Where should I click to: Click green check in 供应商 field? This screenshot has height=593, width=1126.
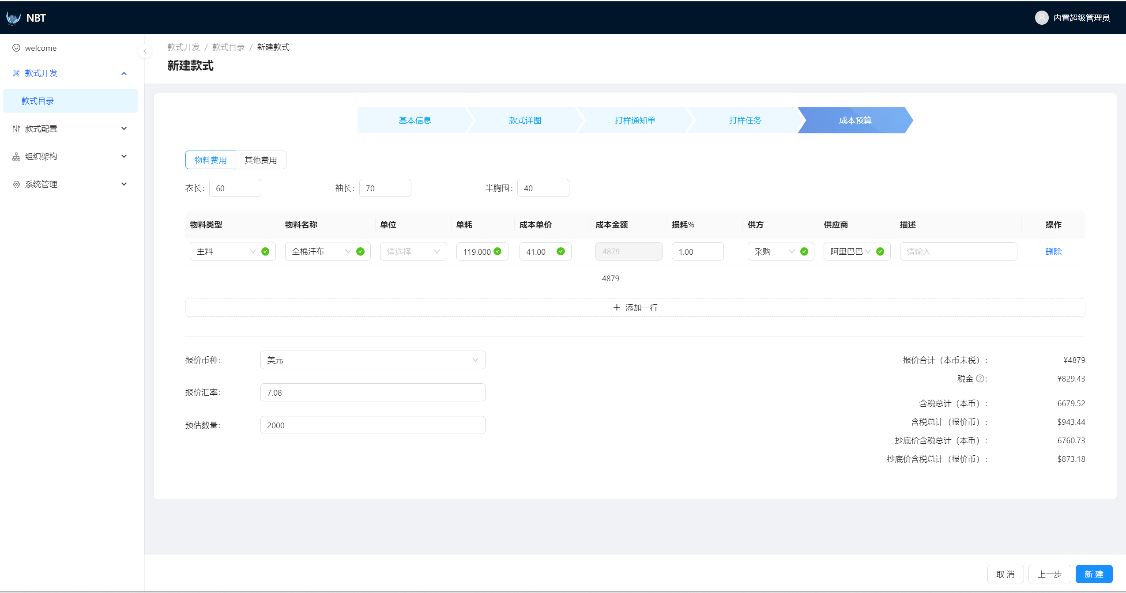pos(880,251)
